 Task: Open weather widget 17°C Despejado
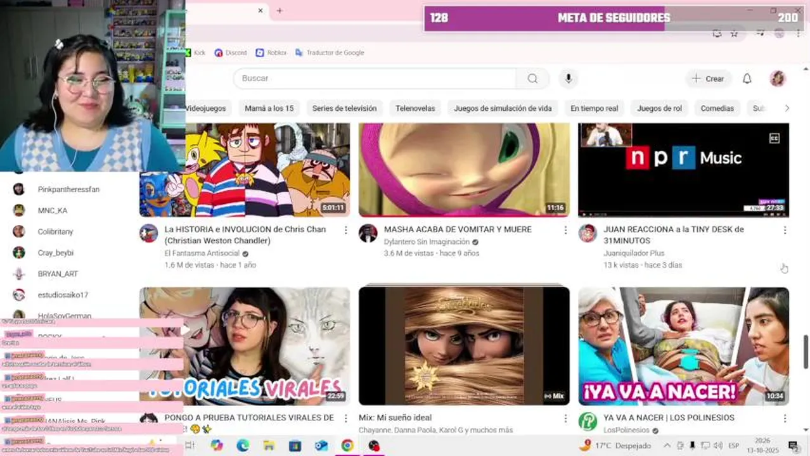coord(616,445)
